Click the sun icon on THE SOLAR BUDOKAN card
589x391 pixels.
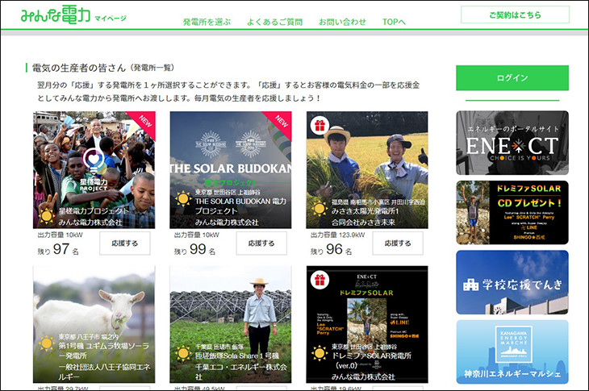183,199
